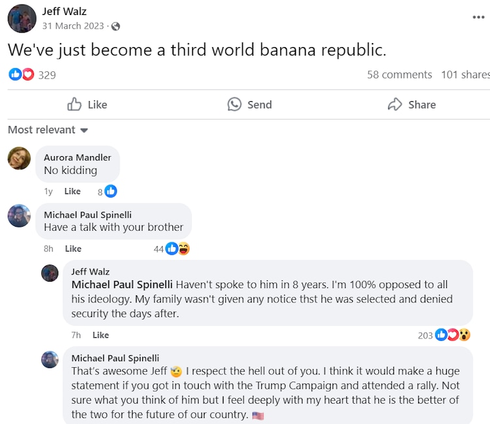
Task: View the 329 reactions count
Action: pos(47,75)
